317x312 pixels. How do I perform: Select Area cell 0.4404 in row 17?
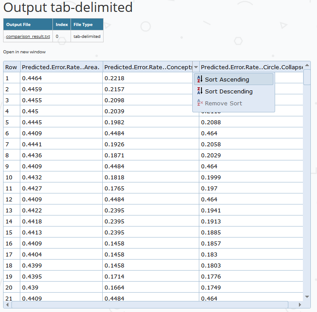61,254
